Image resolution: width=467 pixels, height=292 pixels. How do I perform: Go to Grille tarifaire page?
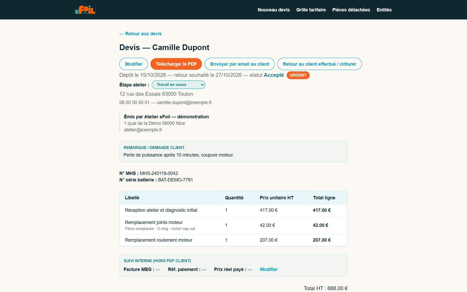click(x=311, y=10)
